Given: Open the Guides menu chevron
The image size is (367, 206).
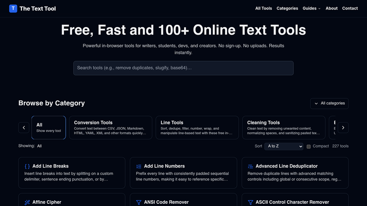Looking at the screenshot, I should (320, 9).
